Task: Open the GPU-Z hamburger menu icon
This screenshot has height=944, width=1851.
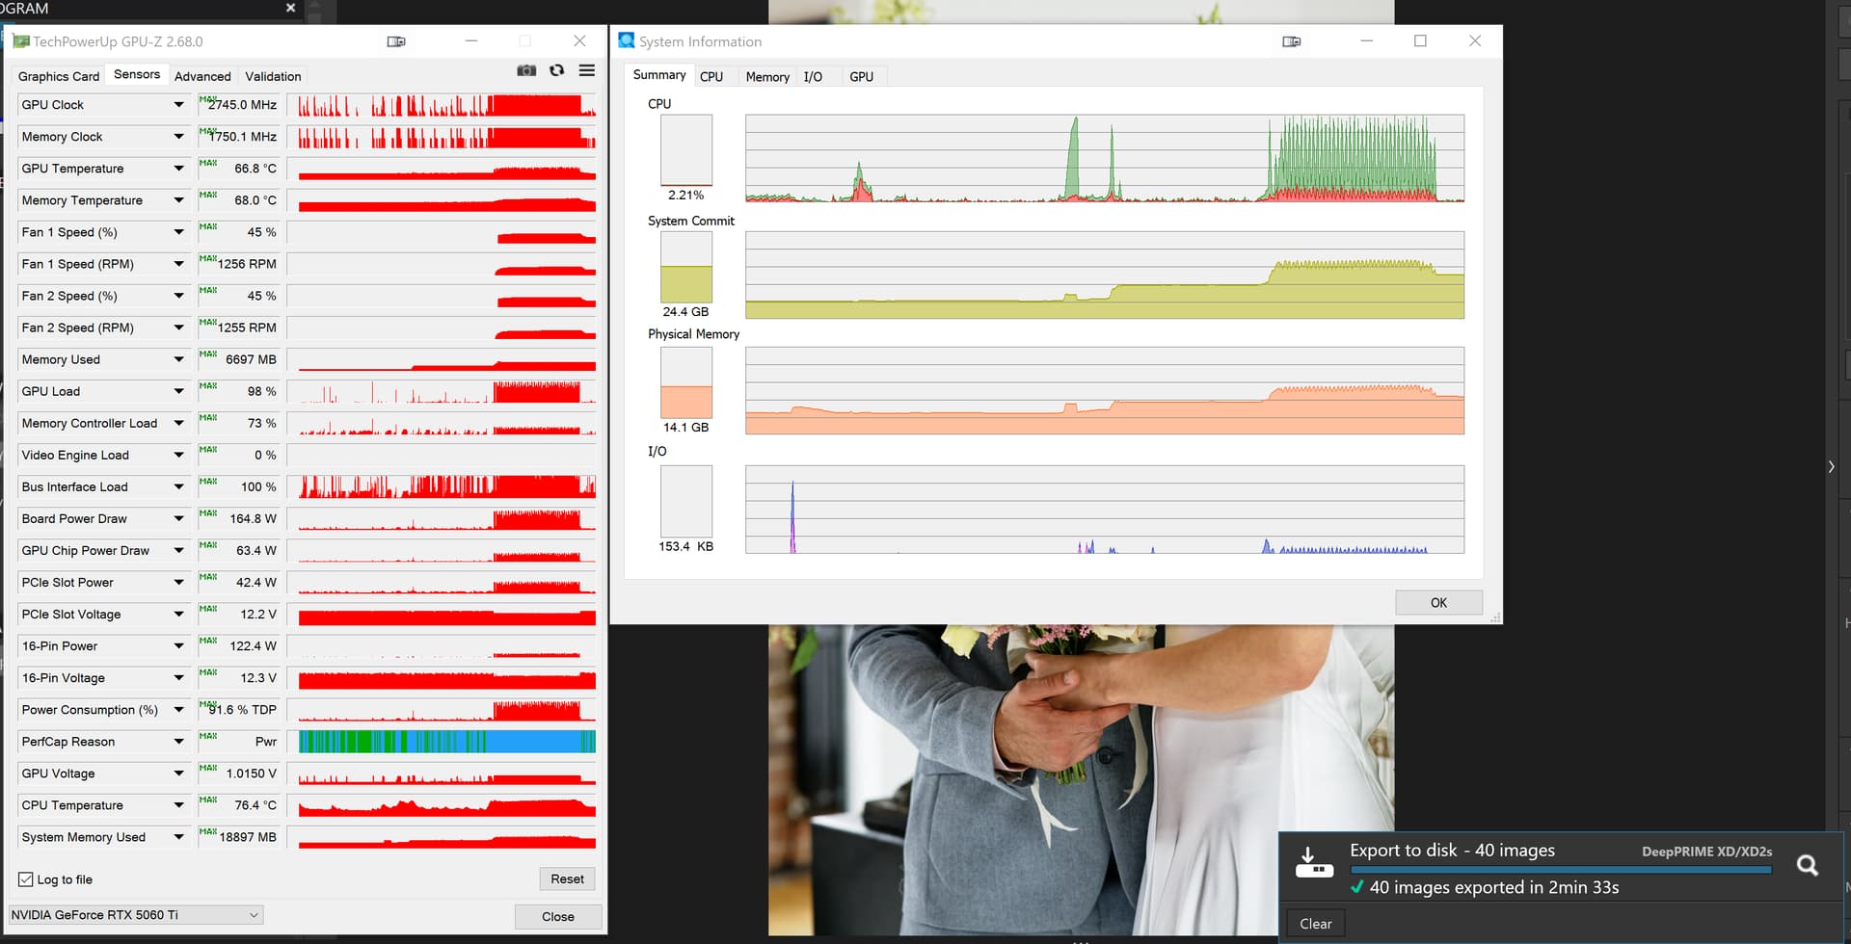Action: pyautogui.click(x=586, y=71)
